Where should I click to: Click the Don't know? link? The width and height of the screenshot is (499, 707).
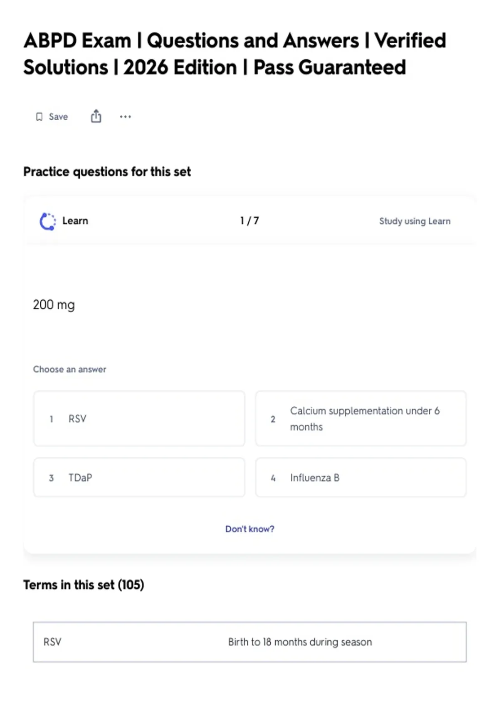249,529
